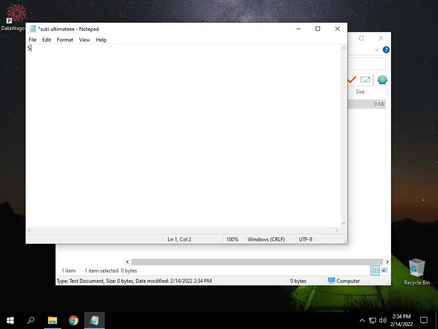Image resolution: width=438 pixels, height=329 pixels.
Task: Open File Explorer from the taskbar
Action: [x=52, y=320]
